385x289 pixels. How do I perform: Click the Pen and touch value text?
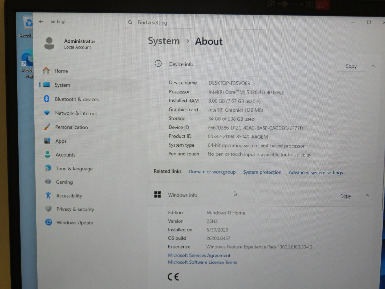coord(259,154)
